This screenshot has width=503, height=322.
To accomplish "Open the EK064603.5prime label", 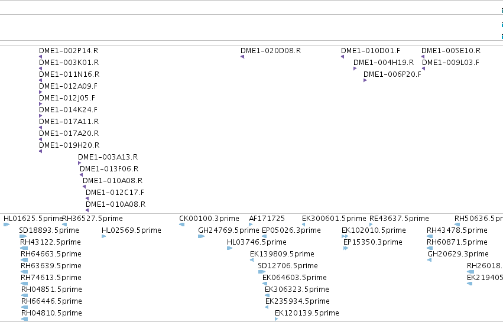I will coord(294,278).
